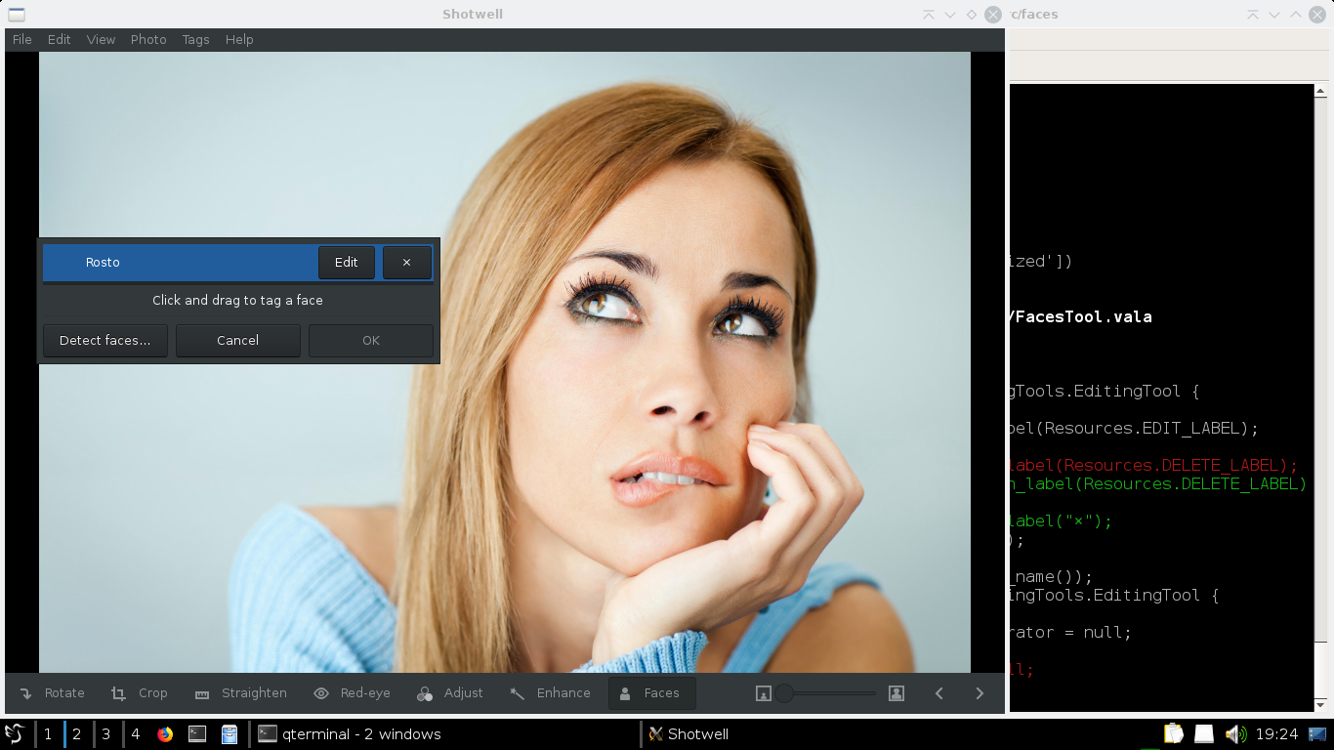The height and width of the screenshot is (750, 1334).
Task: Toggle the Faces tool button
Action: [x=651, y=693]
